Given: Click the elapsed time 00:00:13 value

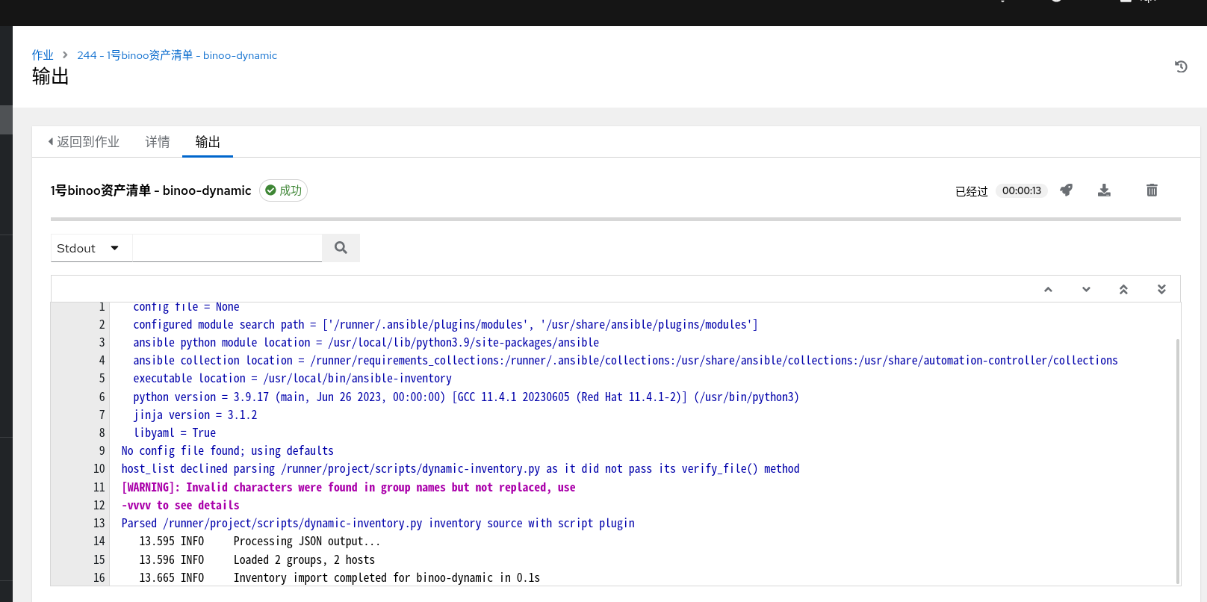Looking at the screenshot, I should 1022,190.
